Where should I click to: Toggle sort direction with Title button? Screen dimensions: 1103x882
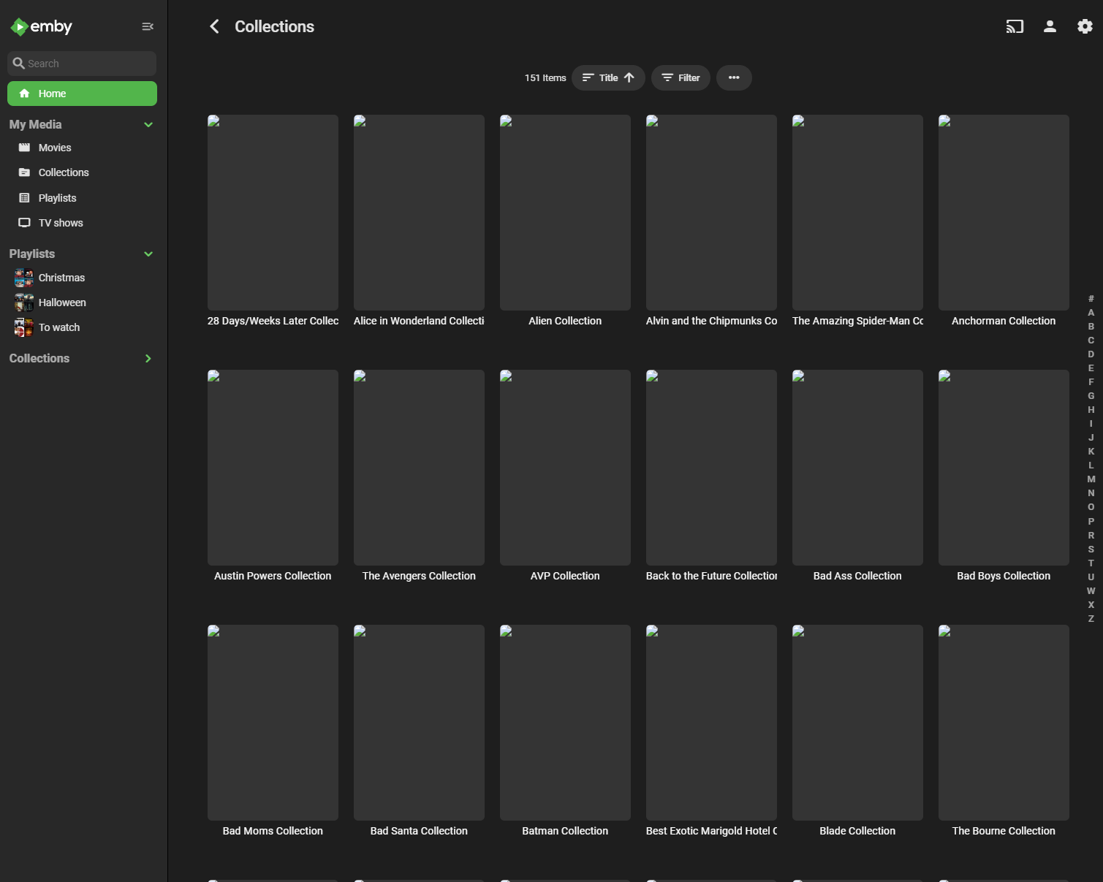[x=608, y=78]
